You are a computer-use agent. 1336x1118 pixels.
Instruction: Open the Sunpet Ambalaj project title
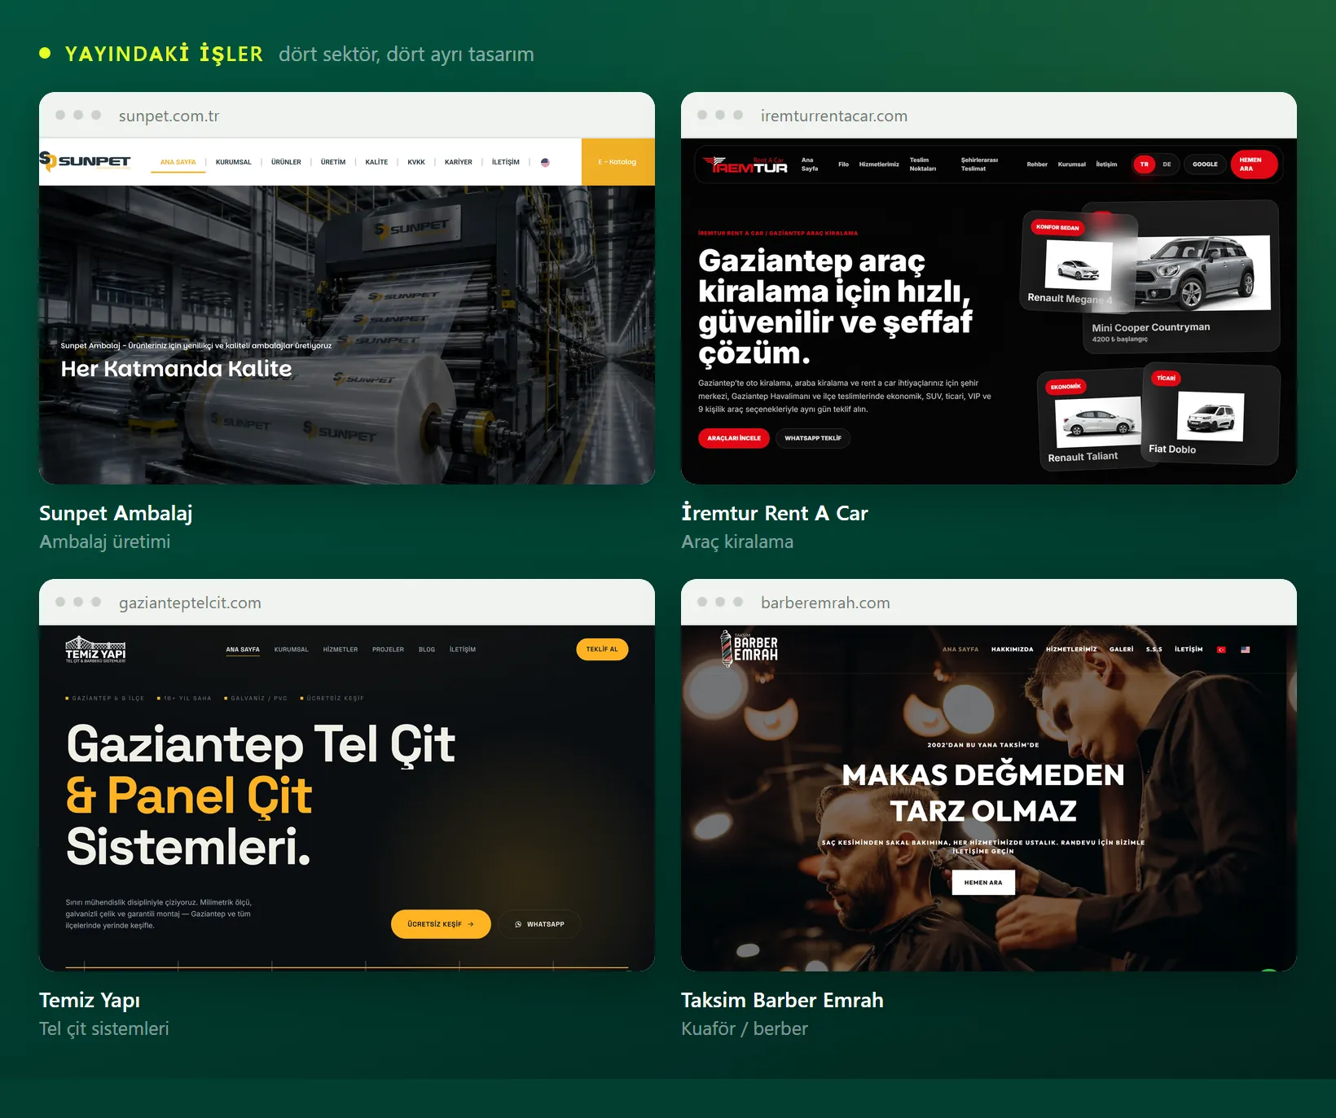coord(116,514)
